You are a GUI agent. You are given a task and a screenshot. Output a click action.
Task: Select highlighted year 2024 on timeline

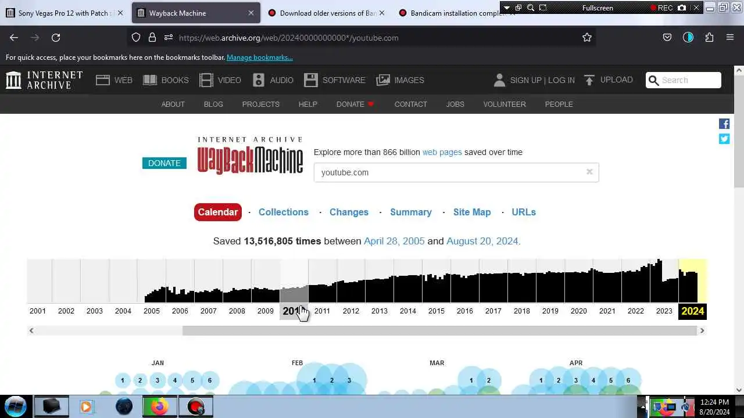pos(693,311)
